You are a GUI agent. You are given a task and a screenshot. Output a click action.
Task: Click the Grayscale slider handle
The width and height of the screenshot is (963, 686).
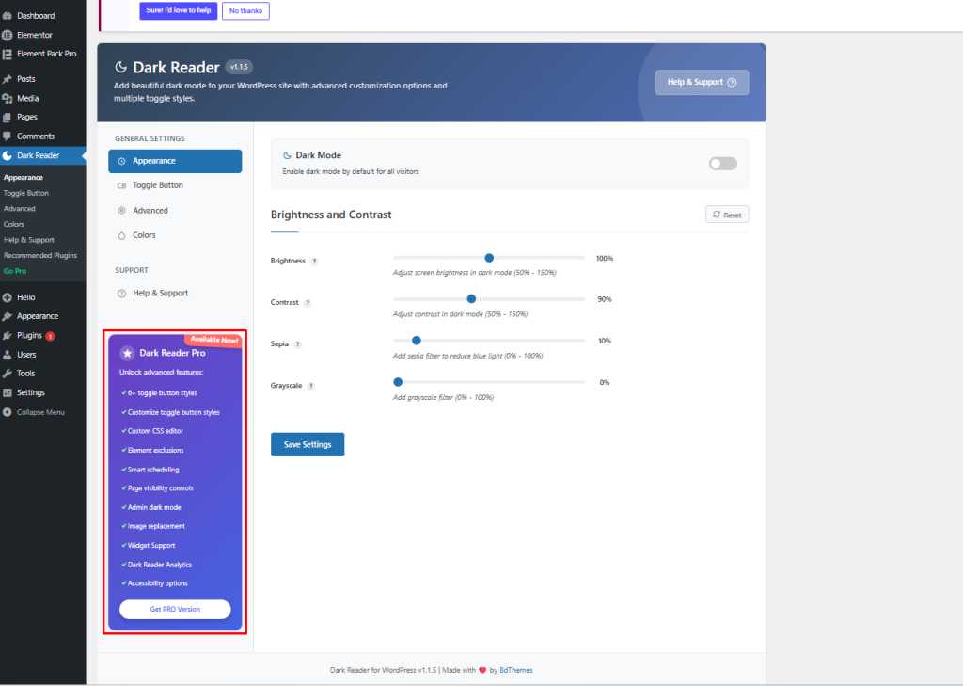pyautogui.click(x=398, y=382)
